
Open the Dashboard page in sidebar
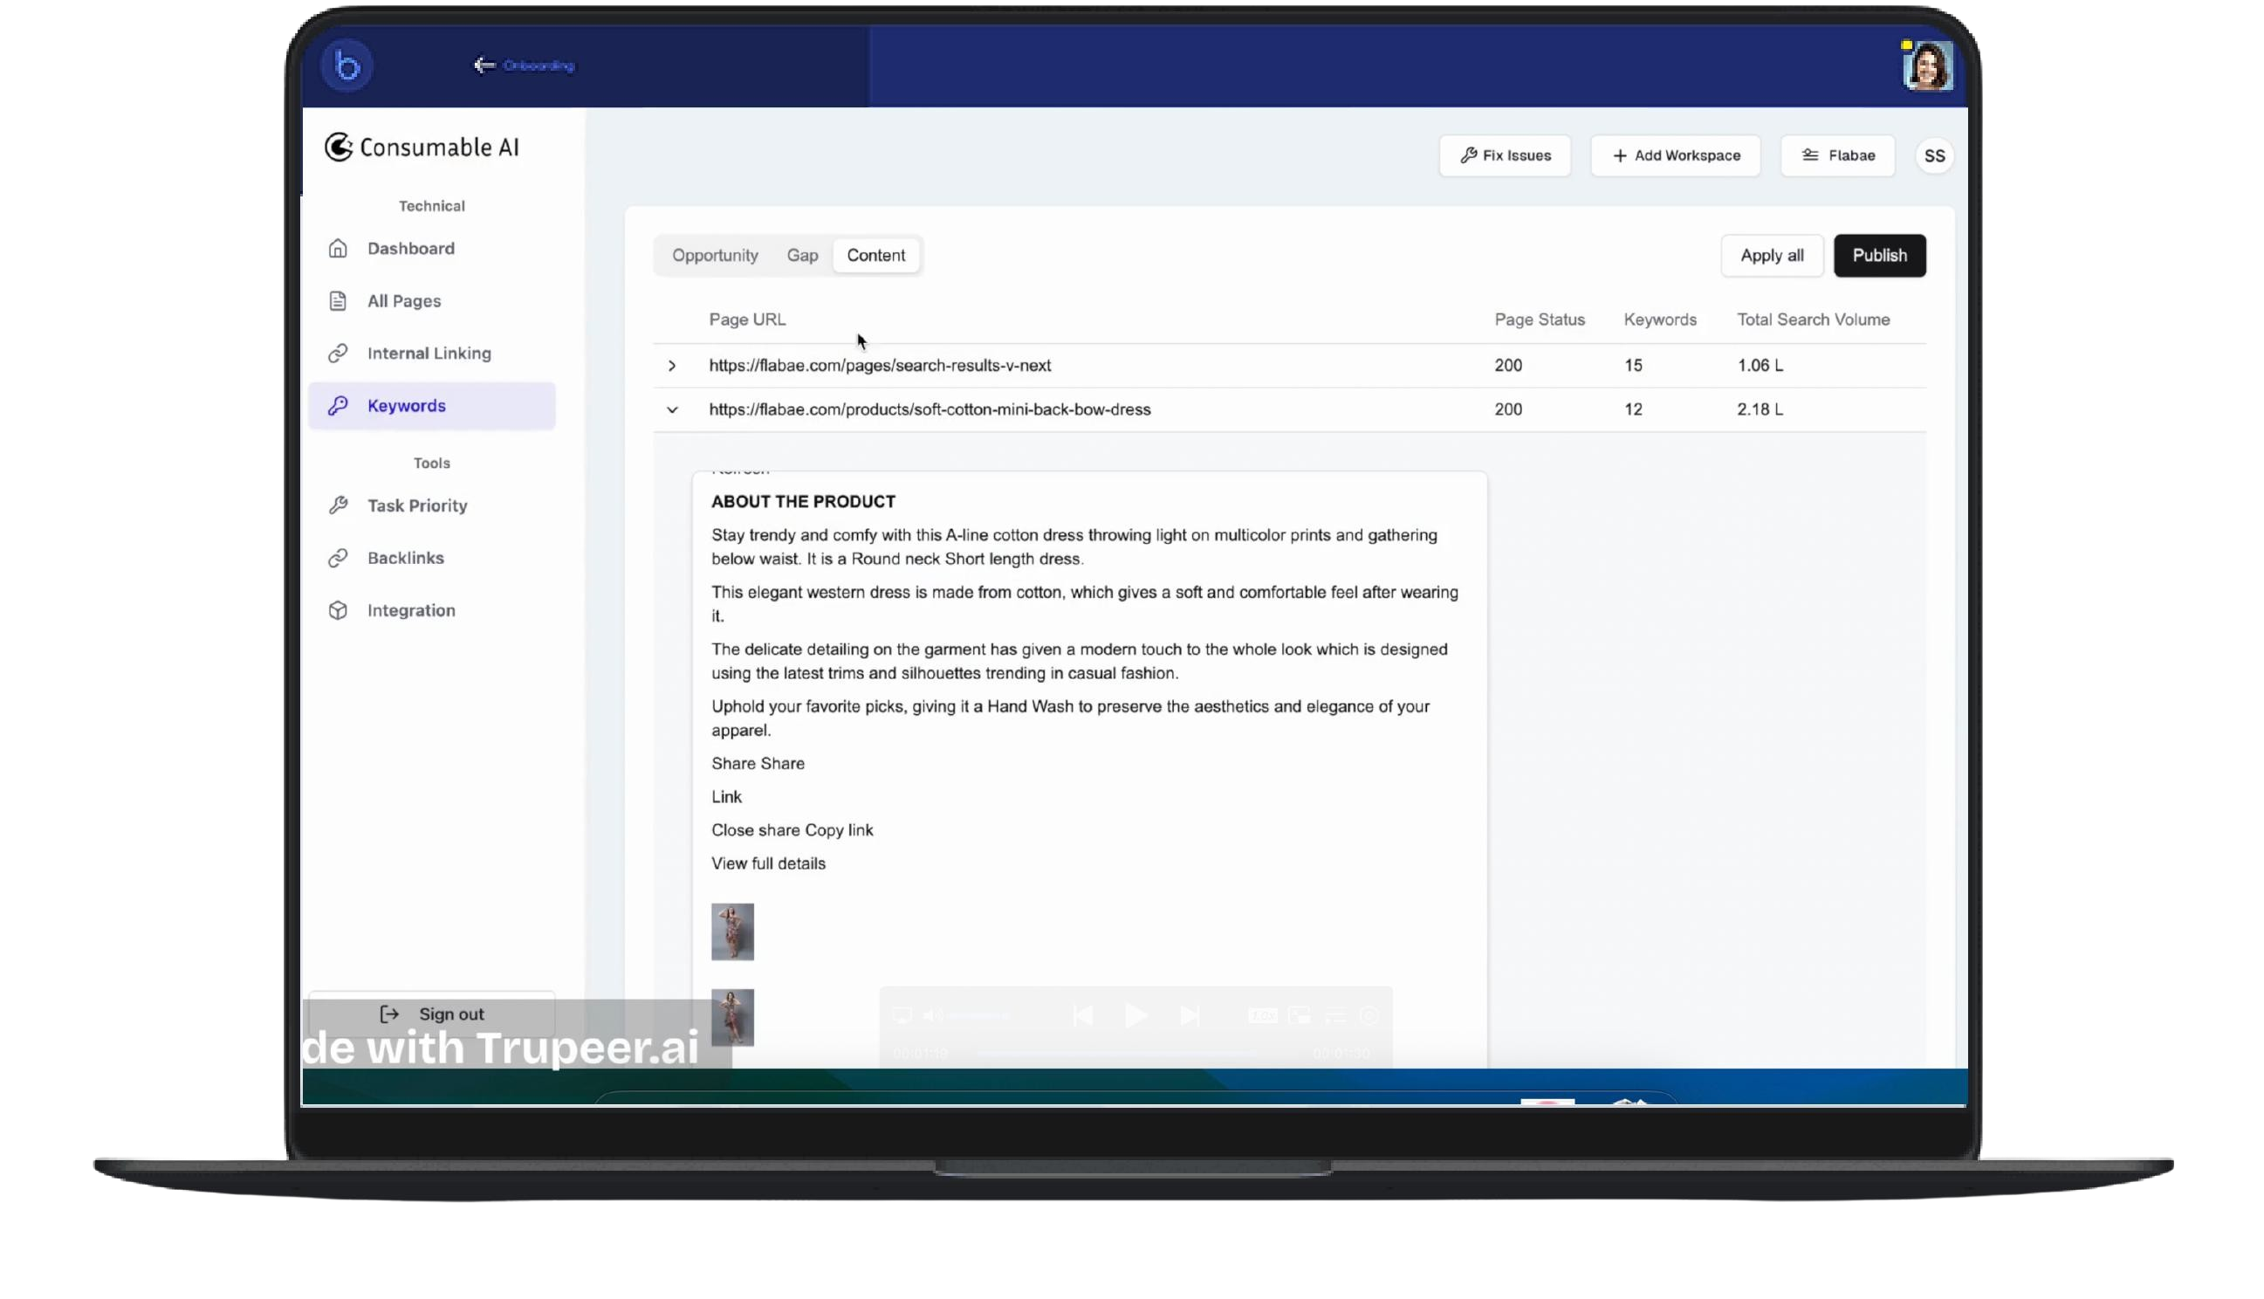431,248
